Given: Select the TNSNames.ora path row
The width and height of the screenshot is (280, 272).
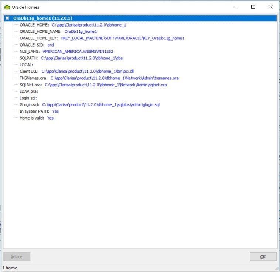Looking at the screenshot, I should [99, 78].
